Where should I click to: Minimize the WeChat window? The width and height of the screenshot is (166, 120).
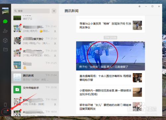tap(146, 6)
